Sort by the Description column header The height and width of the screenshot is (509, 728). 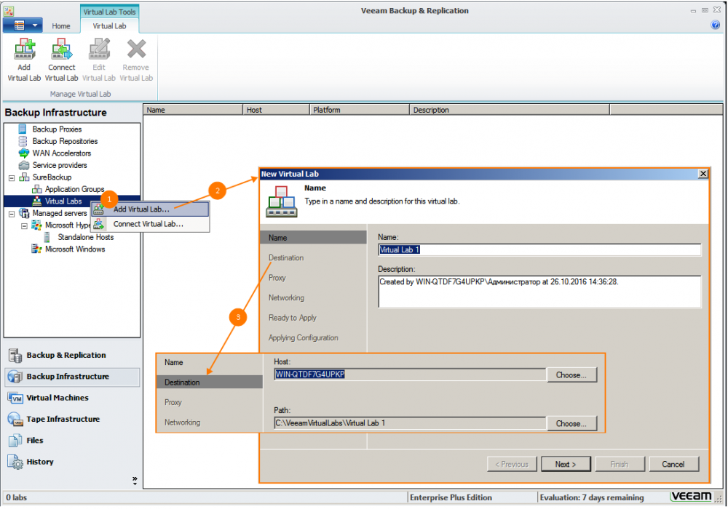[510, 110]
